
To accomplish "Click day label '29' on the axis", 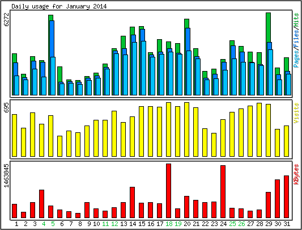I will click(x=269, y=224).
